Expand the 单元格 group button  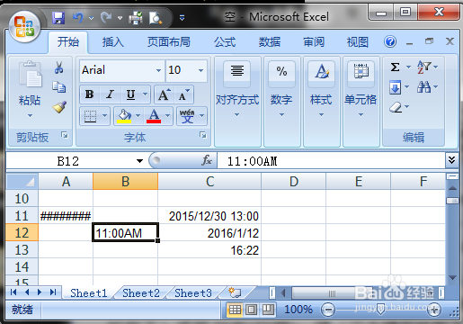pos(361,102)
